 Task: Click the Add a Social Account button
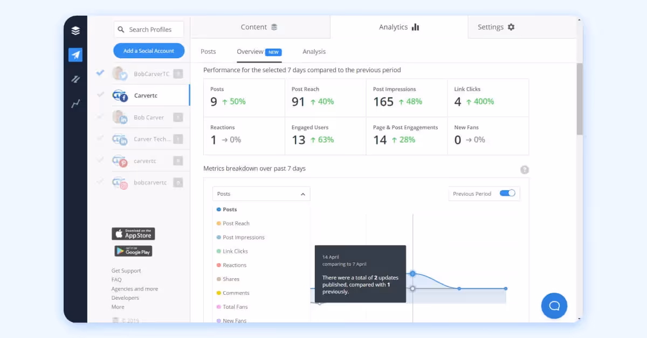point(149,50)
